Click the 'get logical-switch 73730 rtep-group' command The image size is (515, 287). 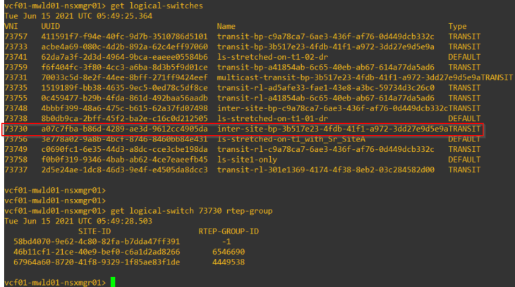(191, 210)
